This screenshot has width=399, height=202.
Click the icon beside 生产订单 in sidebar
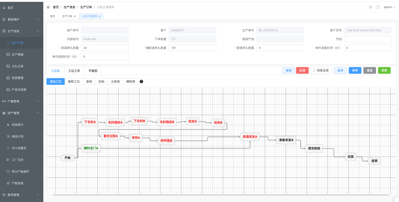tap(8, 43)
